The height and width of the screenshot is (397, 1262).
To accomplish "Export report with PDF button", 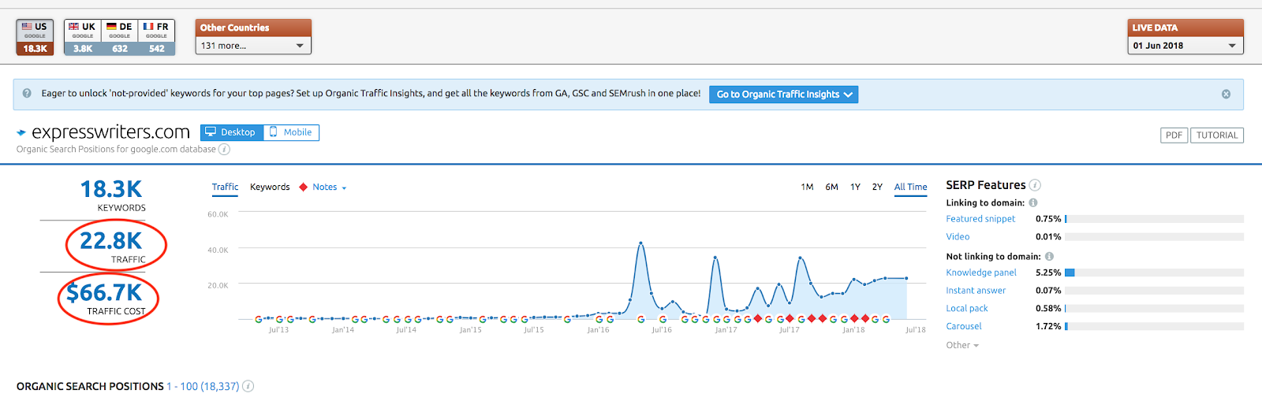I will point(1174,135).
